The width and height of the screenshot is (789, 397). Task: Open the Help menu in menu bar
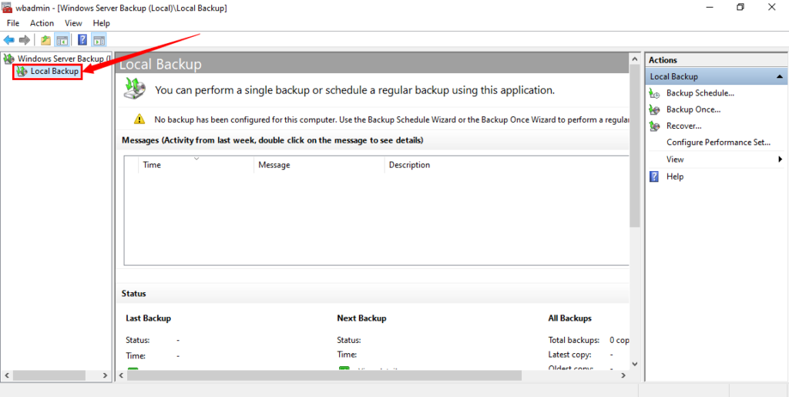click(101, 23)
